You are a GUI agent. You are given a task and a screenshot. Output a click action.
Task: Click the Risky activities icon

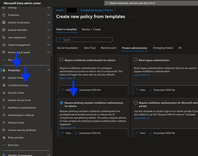point(4,137)
